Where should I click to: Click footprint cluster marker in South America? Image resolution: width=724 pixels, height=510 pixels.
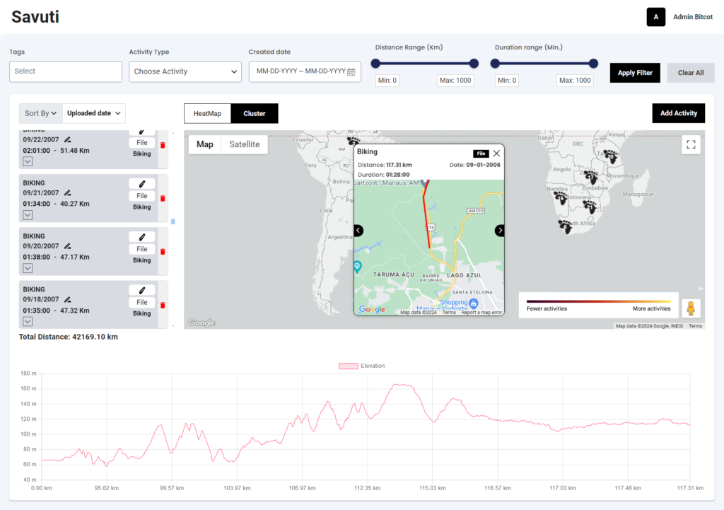coord(354,141)
